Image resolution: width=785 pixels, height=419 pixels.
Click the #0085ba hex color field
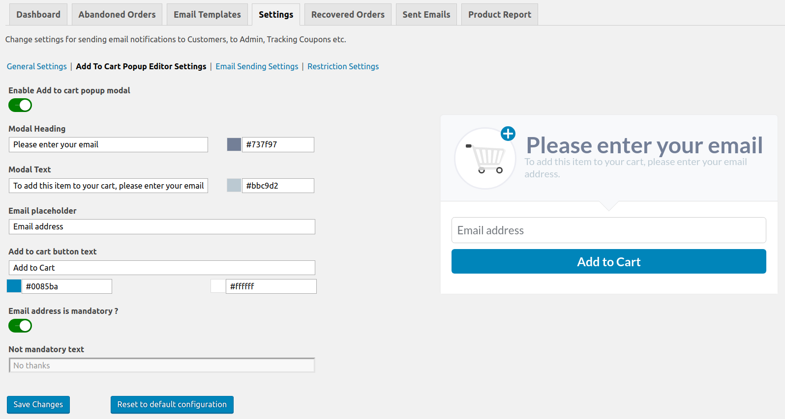click(x=67, y=286)
